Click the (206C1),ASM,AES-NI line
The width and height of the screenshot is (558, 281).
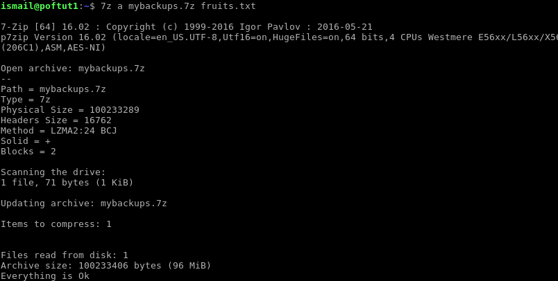[53, 48]
